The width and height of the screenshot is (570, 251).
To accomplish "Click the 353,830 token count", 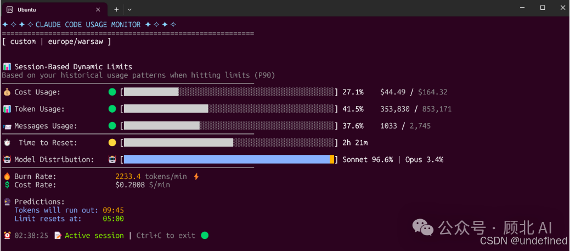I will pyautogui.click(x=395, y=109).
